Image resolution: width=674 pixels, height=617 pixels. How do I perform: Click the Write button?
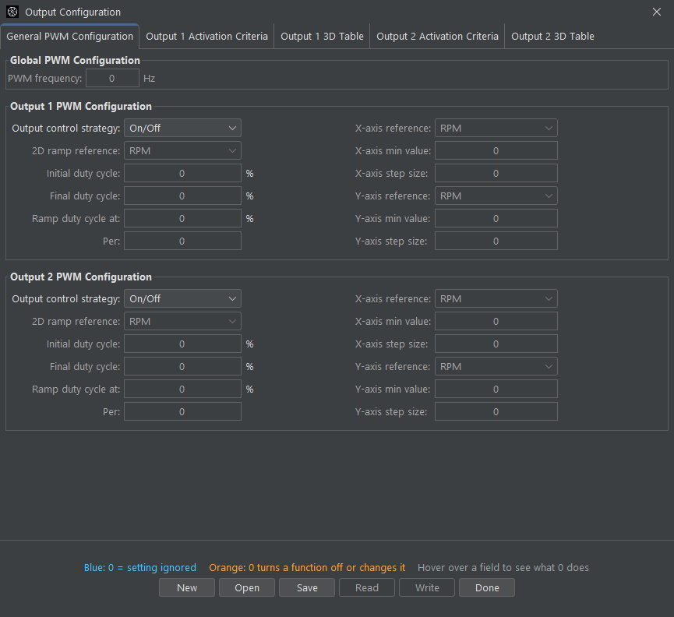[427, 587]
